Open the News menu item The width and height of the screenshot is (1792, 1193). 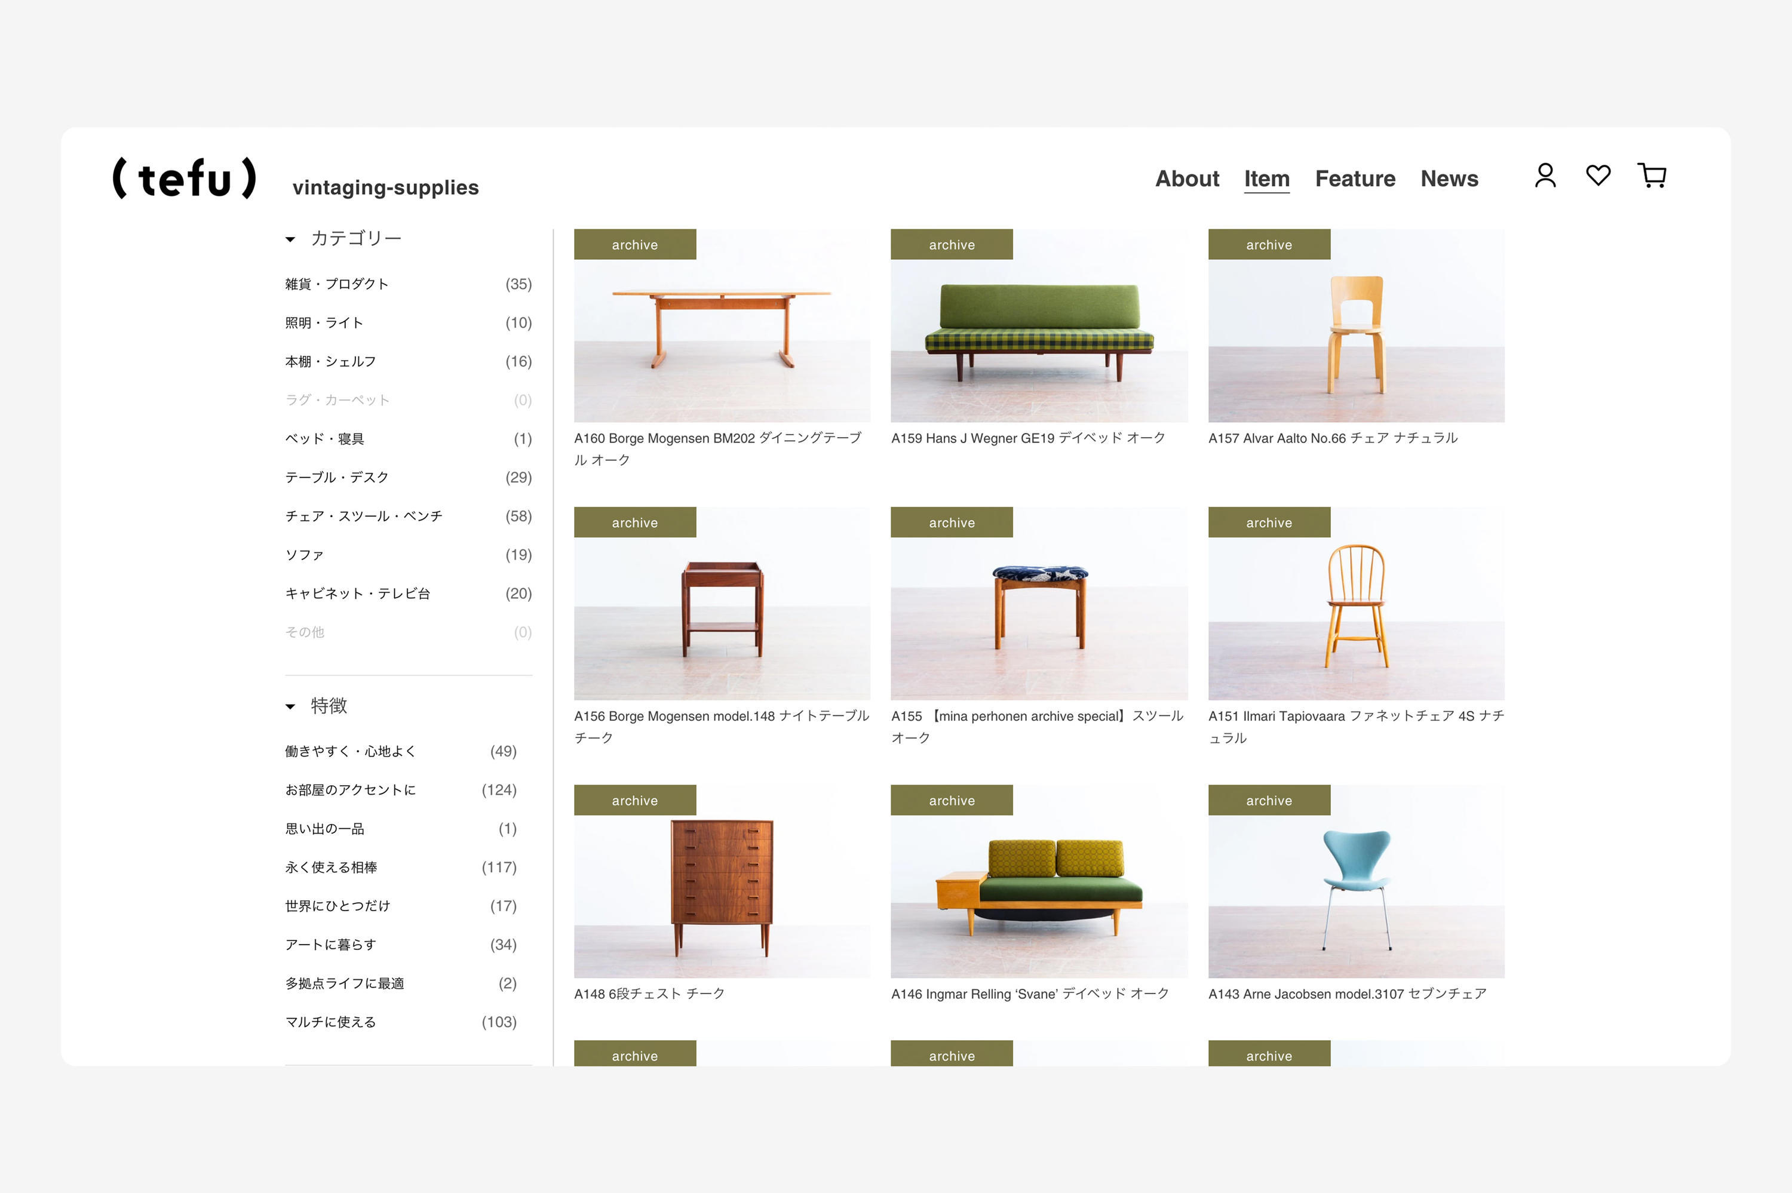click(x=1450, y=179)
